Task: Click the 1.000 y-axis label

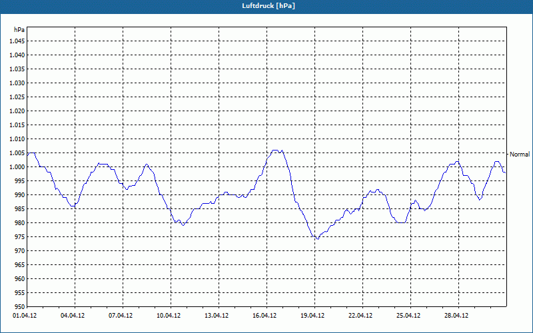Action: point(17,167)
